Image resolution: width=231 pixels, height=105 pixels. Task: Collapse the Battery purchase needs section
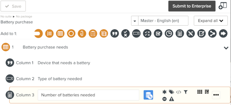(226, 48)
